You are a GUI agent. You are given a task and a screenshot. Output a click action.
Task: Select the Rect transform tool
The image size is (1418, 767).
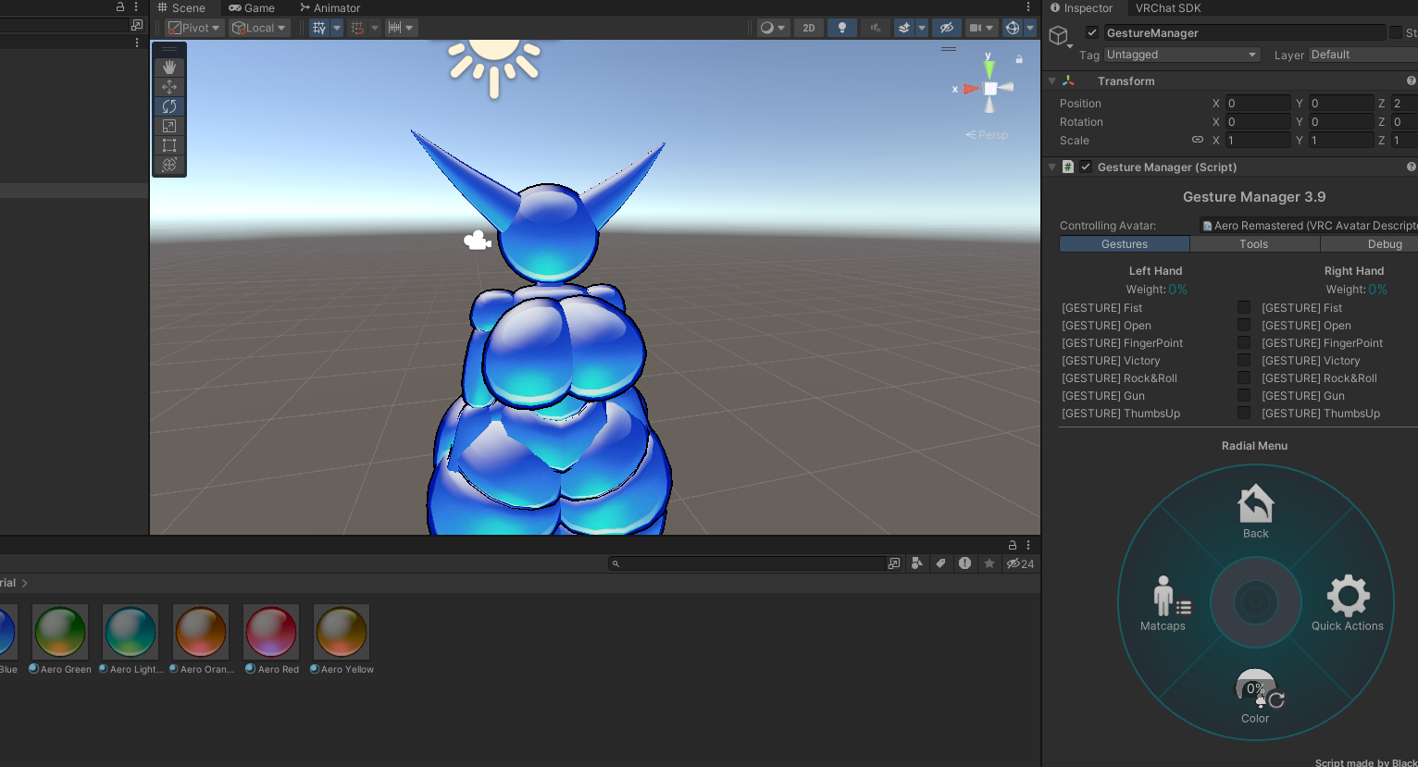[x=169, y=145]
